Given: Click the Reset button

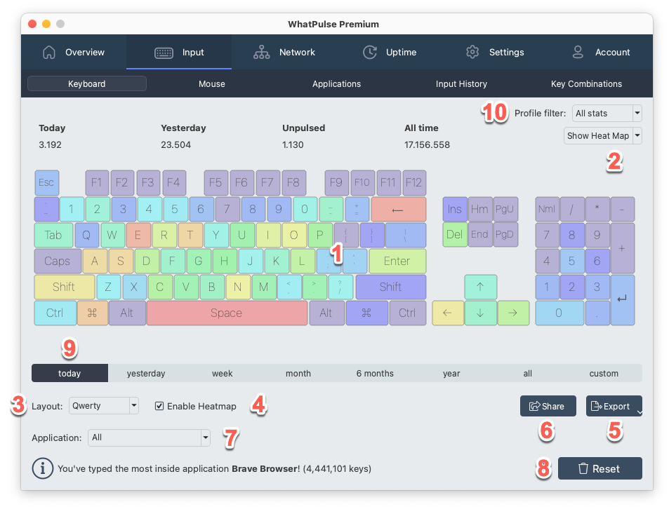Looking at the screenshot, I should 600,468.
